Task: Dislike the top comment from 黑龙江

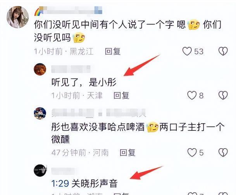Action: tap(223, 51)
